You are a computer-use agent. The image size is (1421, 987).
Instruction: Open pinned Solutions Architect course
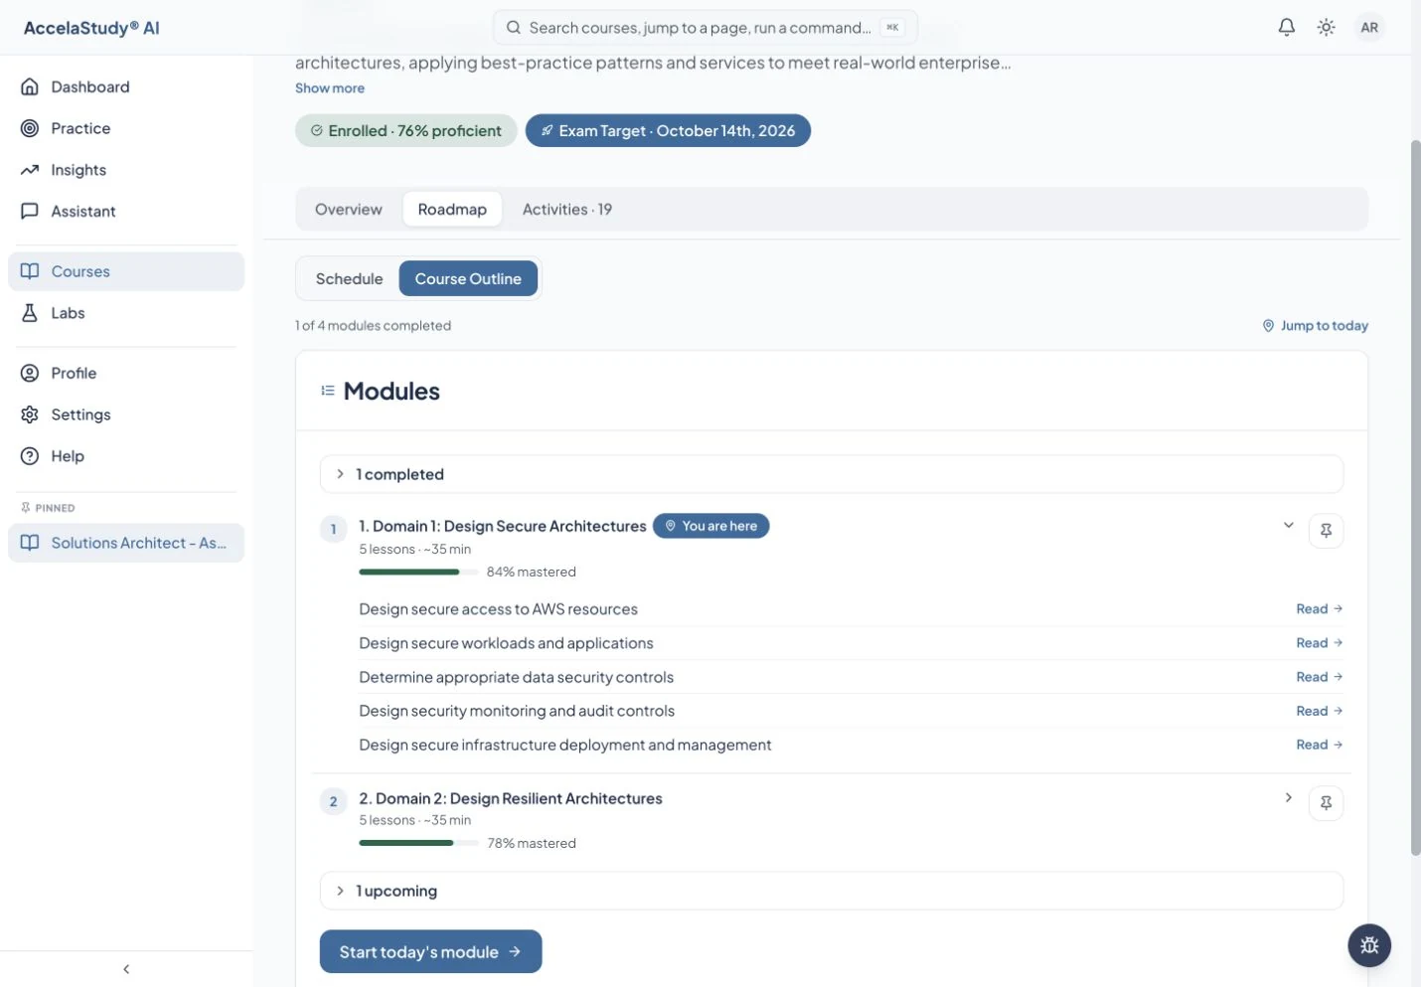tap(126, 543)
